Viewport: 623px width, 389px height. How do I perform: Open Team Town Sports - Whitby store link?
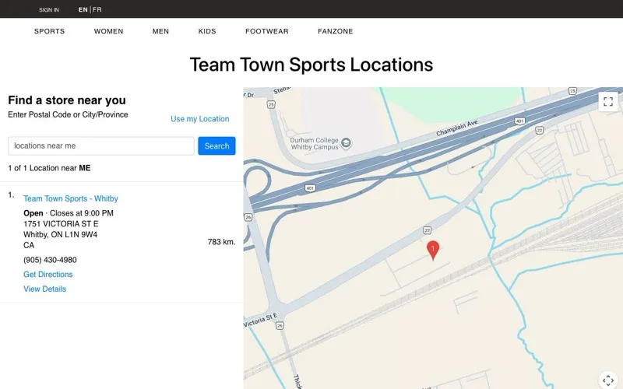[x=71, y=198]
